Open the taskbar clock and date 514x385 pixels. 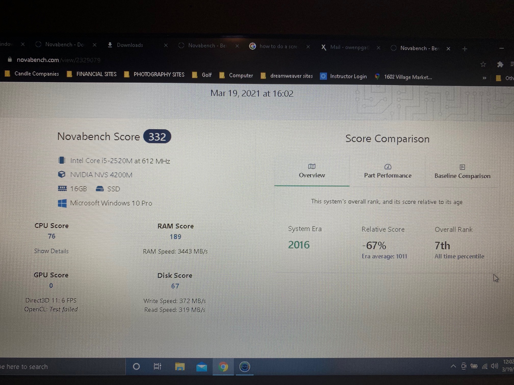tap(508, 365)
